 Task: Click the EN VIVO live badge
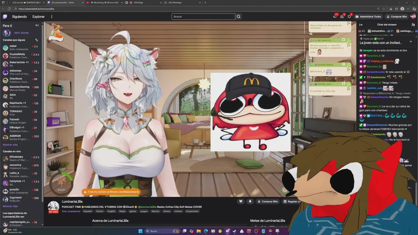click(54, 212)
